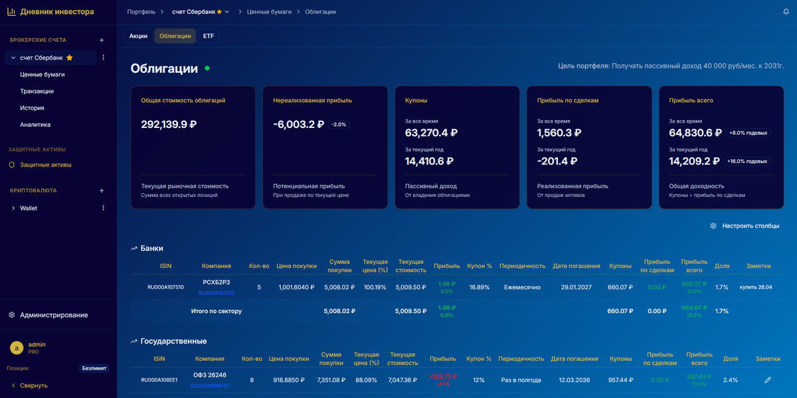Open the Wallet three-dot menu
The height and width of the screenshot is (398, 797).
pos(103,207)
